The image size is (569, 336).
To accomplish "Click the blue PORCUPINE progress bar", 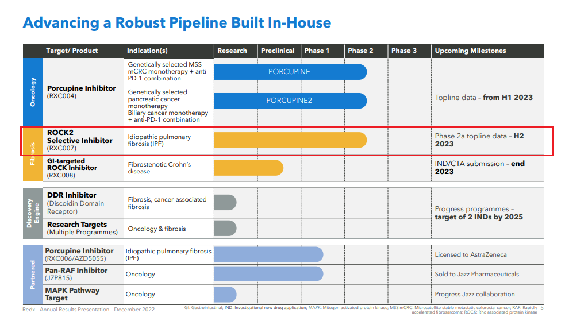I will pyautogui.click(x=290, y=72).
